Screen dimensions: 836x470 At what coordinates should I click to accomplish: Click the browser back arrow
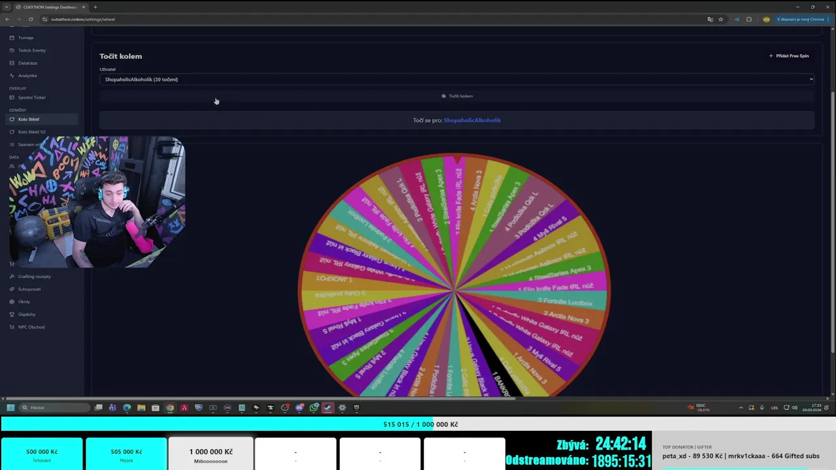[x=7, y=19]
